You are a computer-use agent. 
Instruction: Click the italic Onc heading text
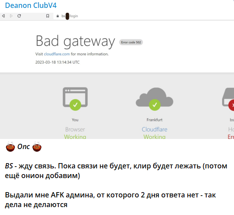(x=23, y=147)
